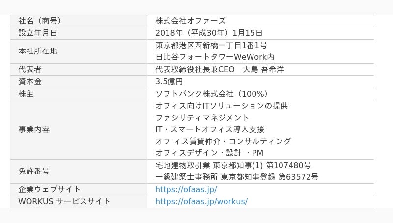Click the 東京都港区西新橋一丁目1番1号 address line
This screenshot has height=223, width=393.
pos(211,45)
